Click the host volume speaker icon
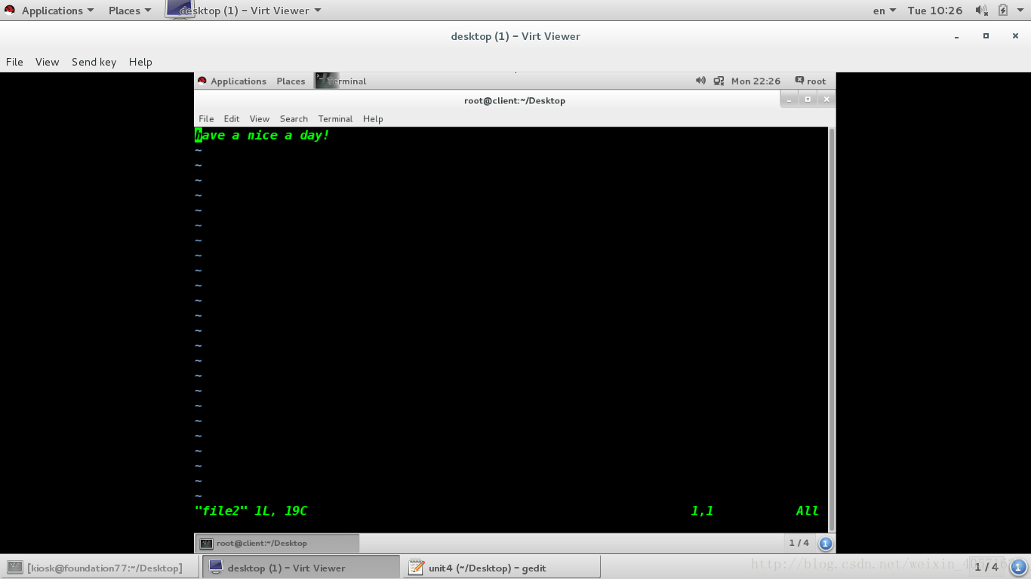 click(981, 11)
